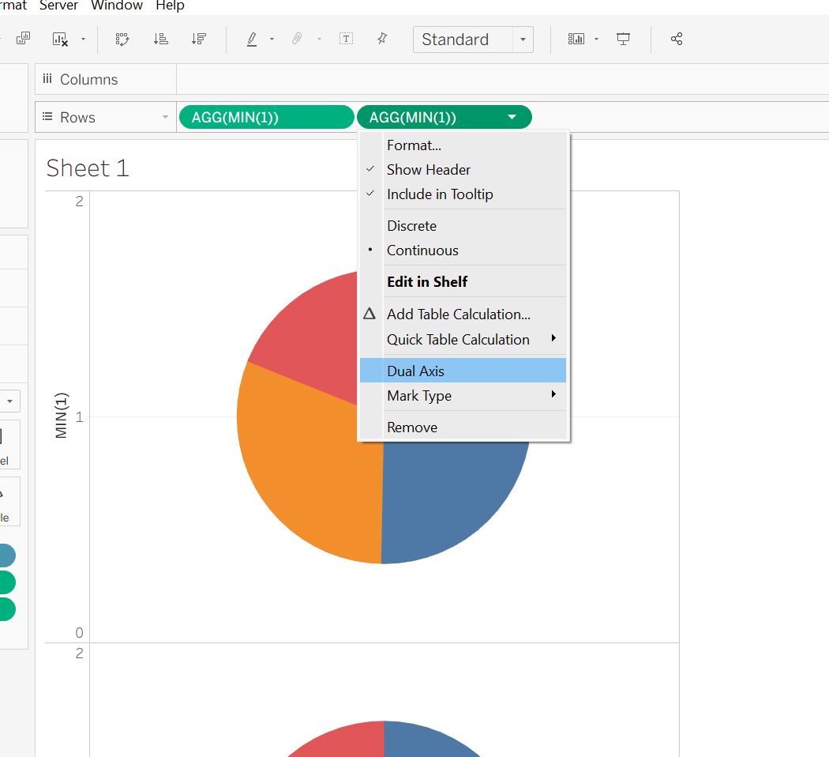Open the paperclip group dropdown arrow
Screen dimensions: 829x757
(x=319, y=40)
